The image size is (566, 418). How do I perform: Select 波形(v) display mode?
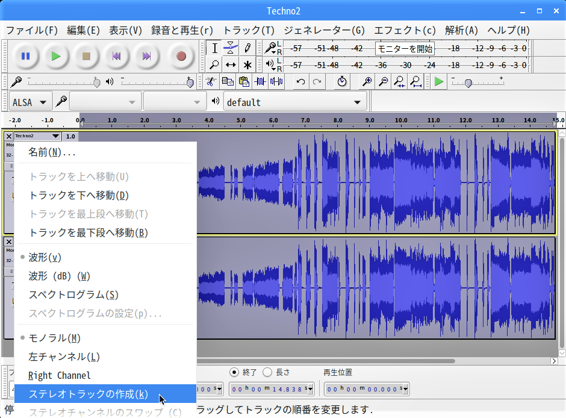coord(105,257)
